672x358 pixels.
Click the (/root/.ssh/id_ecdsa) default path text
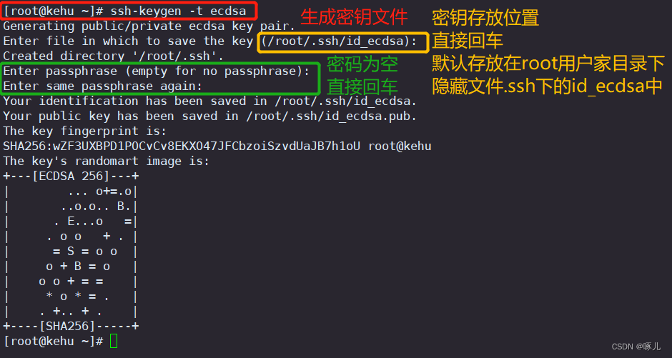[339, 41]
